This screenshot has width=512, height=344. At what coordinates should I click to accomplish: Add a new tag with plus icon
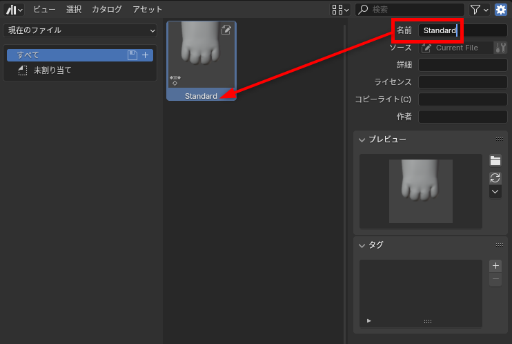coord(495,266)
